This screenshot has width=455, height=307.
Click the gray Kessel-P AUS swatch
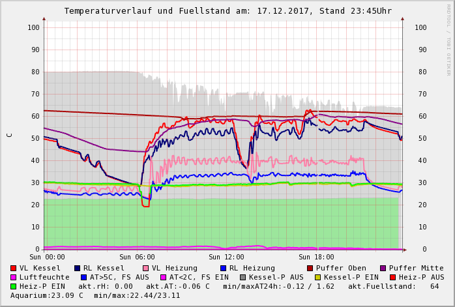click(x=243, y=277)
